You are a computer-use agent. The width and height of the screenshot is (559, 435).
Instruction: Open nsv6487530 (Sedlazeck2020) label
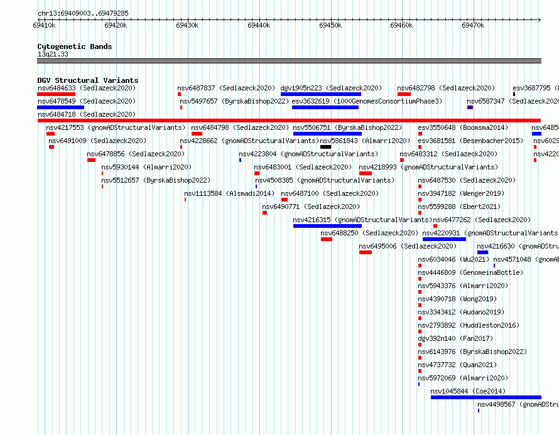(x=467, y=180)
